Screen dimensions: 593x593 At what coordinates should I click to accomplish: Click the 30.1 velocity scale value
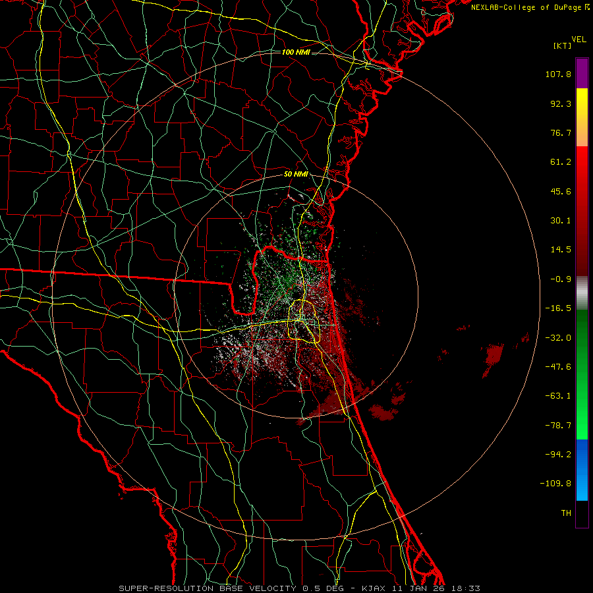(561, 221)
